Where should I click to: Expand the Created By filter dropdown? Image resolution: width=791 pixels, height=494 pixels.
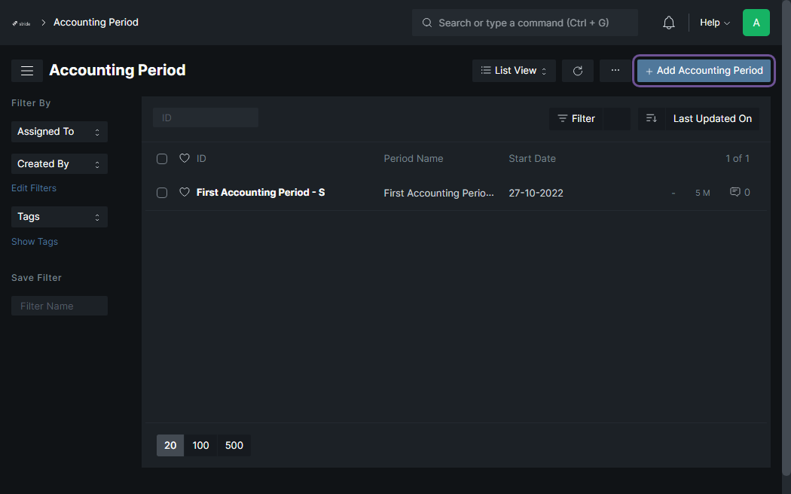[60, 164]
